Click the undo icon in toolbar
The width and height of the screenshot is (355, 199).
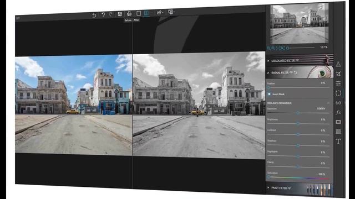(x=103, y=15)
